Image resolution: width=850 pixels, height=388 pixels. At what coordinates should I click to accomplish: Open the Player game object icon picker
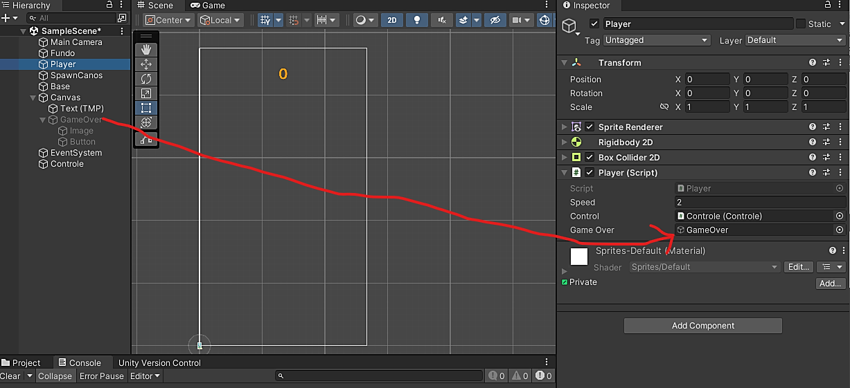[x=571, y=27]
